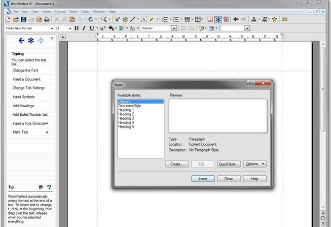Activate the highlighter pen
This screenshot has height=227, width=331.
[152, 19]
